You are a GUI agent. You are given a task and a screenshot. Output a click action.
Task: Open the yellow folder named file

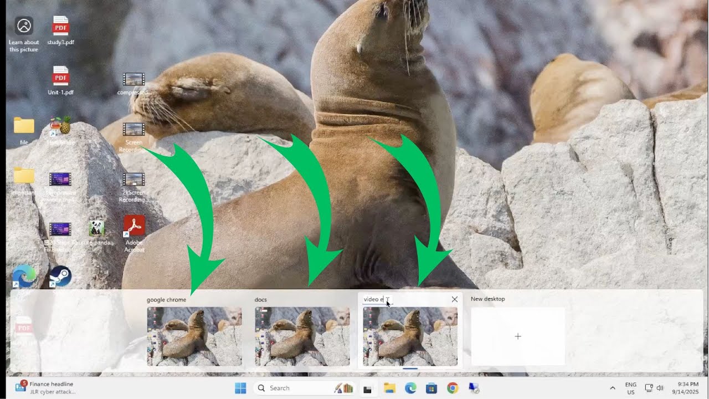24,130
